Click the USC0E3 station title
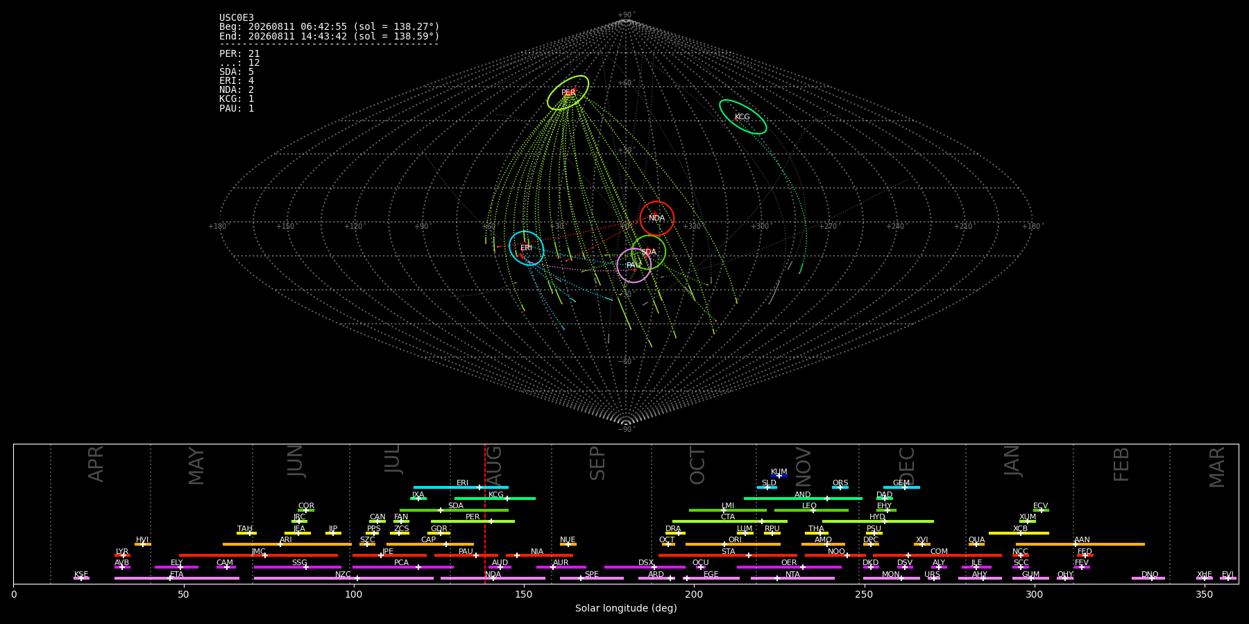 pos(237,17)
